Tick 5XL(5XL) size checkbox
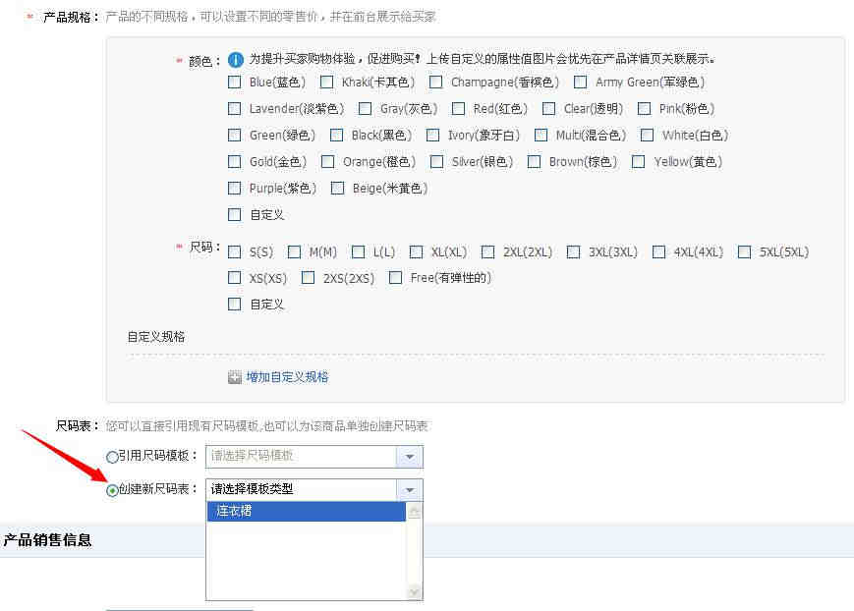Viewport: 854px width, 611px height. (x=745, y=252)
